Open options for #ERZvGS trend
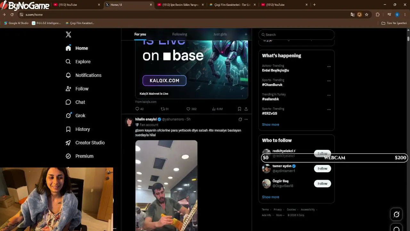The width and height of the screenshot is (410, 231). 329,110
